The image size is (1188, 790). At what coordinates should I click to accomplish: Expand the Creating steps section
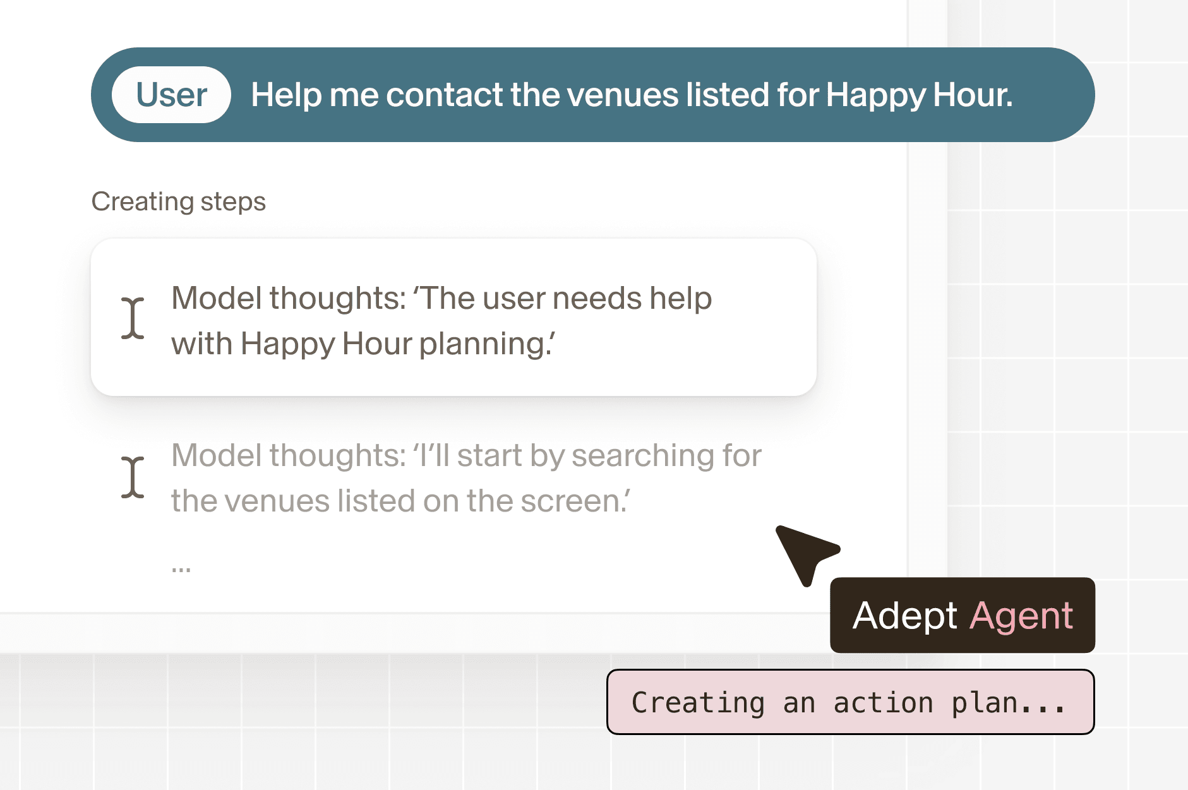[179, 201]
